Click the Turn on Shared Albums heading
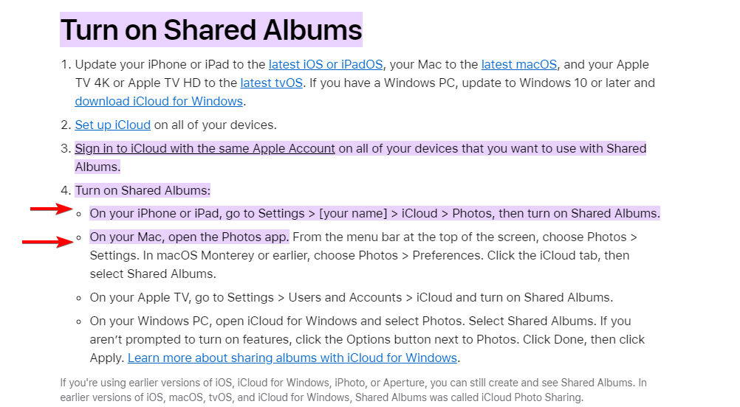This screenshot has height=407, width=740. [x=210, y=30]
